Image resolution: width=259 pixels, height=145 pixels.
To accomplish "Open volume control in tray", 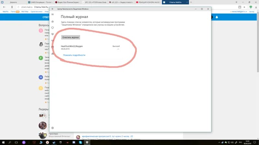I will (x=232, y=142).
